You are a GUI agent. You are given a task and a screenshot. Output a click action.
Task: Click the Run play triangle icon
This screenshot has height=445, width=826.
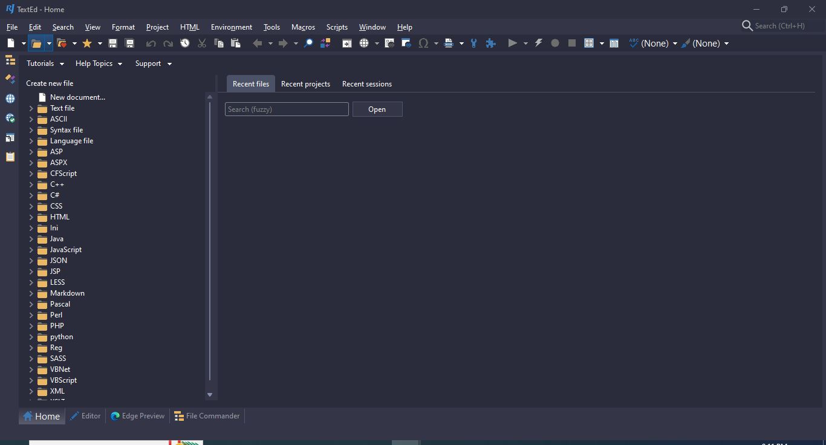[x=513, y=44]
